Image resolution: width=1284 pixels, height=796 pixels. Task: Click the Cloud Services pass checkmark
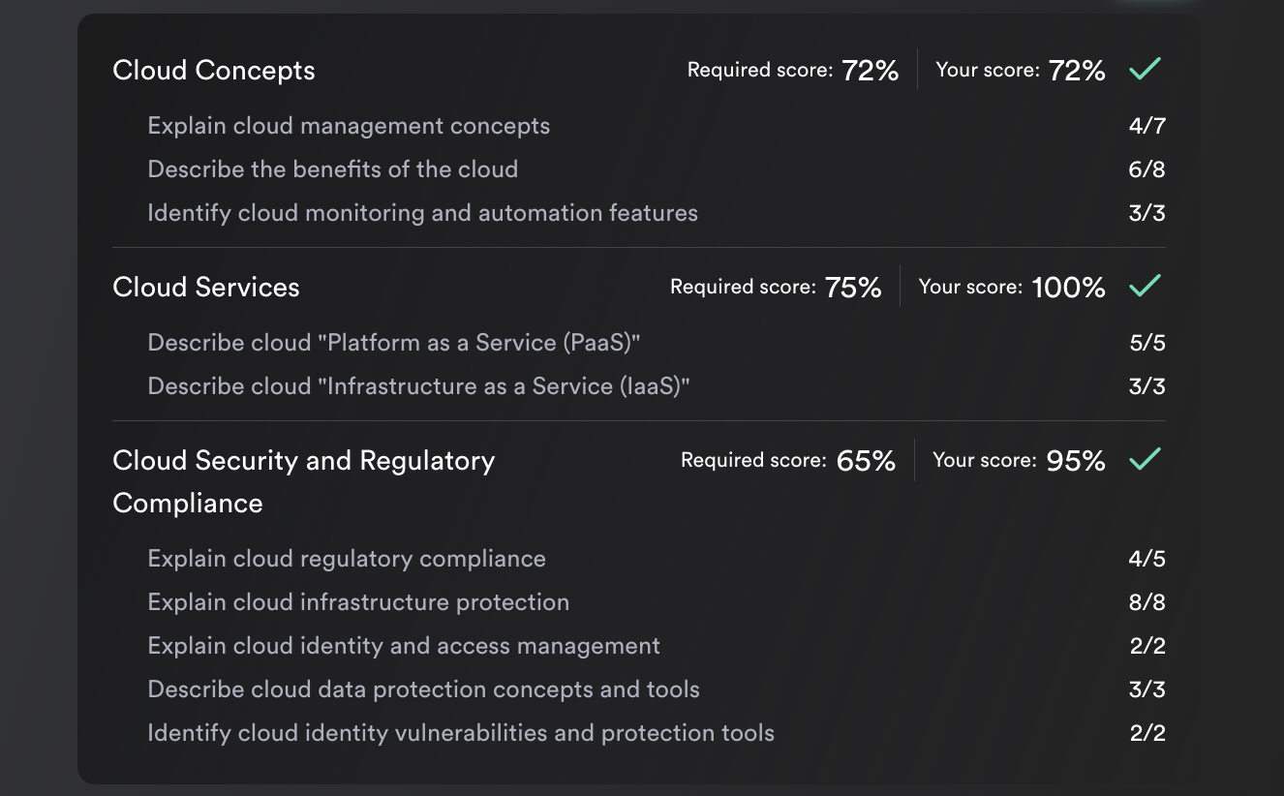pyautogui.click(x=1146, y=286)
